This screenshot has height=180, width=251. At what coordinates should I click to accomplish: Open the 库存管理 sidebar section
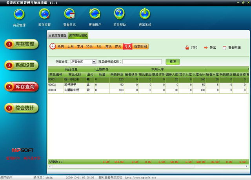22,44
